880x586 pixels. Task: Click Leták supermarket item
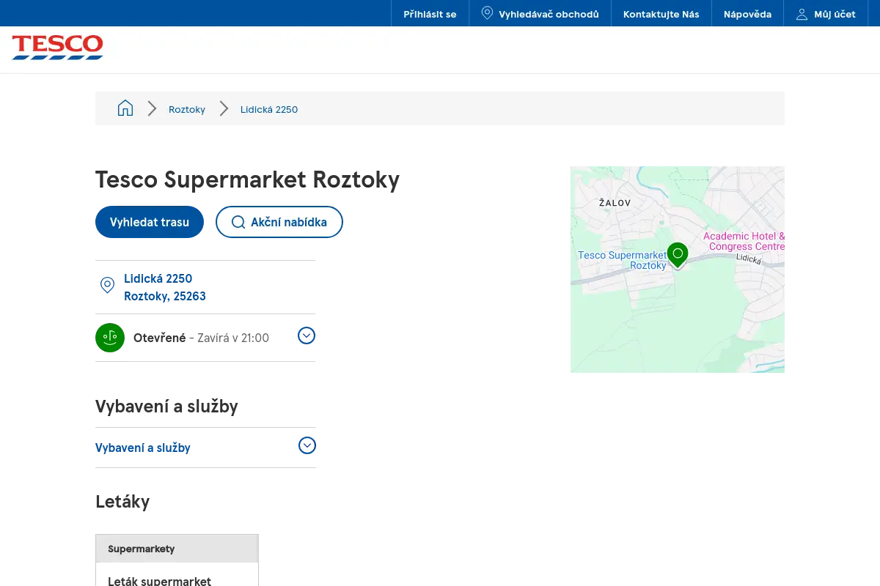click(x=159, y=580)
